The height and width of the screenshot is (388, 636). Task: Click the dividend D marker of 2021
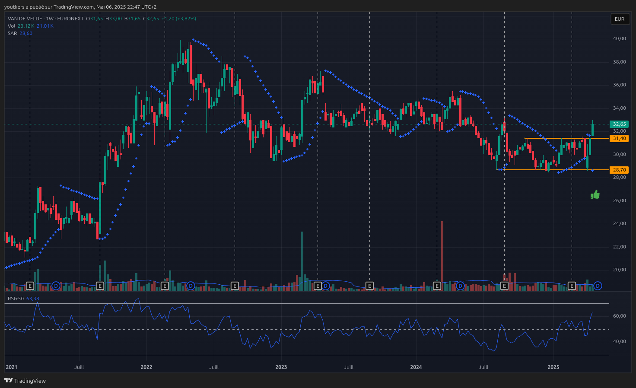click(56, 286)
